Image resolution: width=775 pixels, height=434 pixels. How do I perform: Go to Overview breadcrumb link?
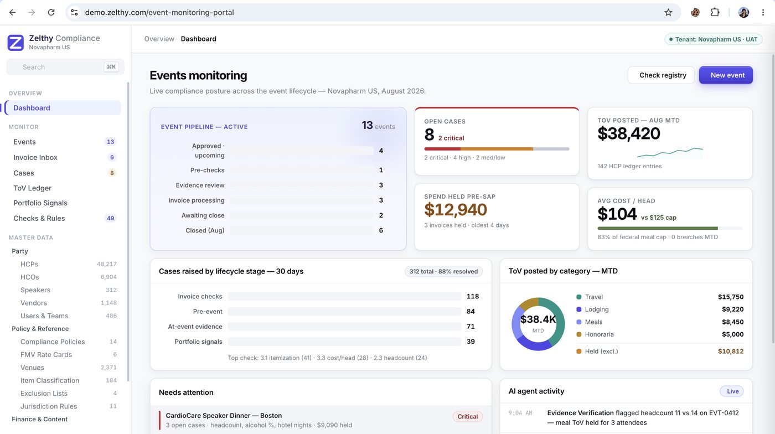tap(159, 39)
